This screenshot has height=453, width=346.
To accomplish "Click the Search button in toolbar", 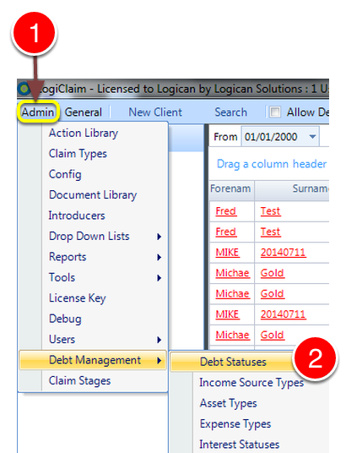I will 231,112.
